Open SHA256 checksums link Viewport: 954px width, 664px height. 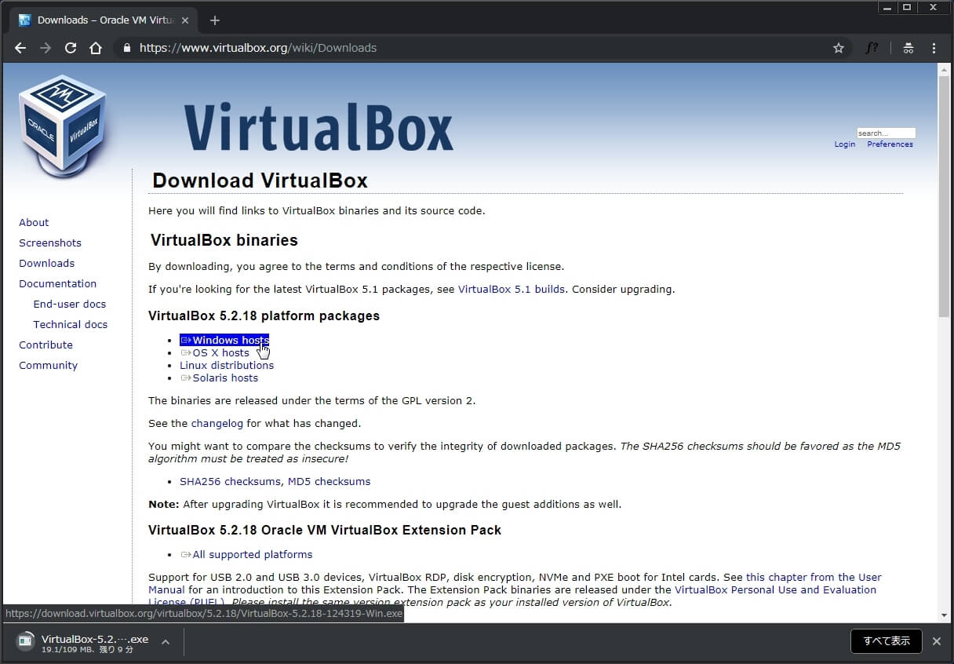[x=230, y=481]
